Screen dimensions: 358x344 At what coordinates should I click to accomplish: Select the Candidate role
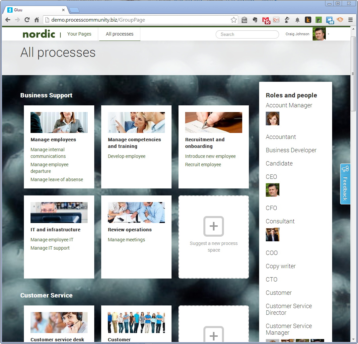coord(279,164)
